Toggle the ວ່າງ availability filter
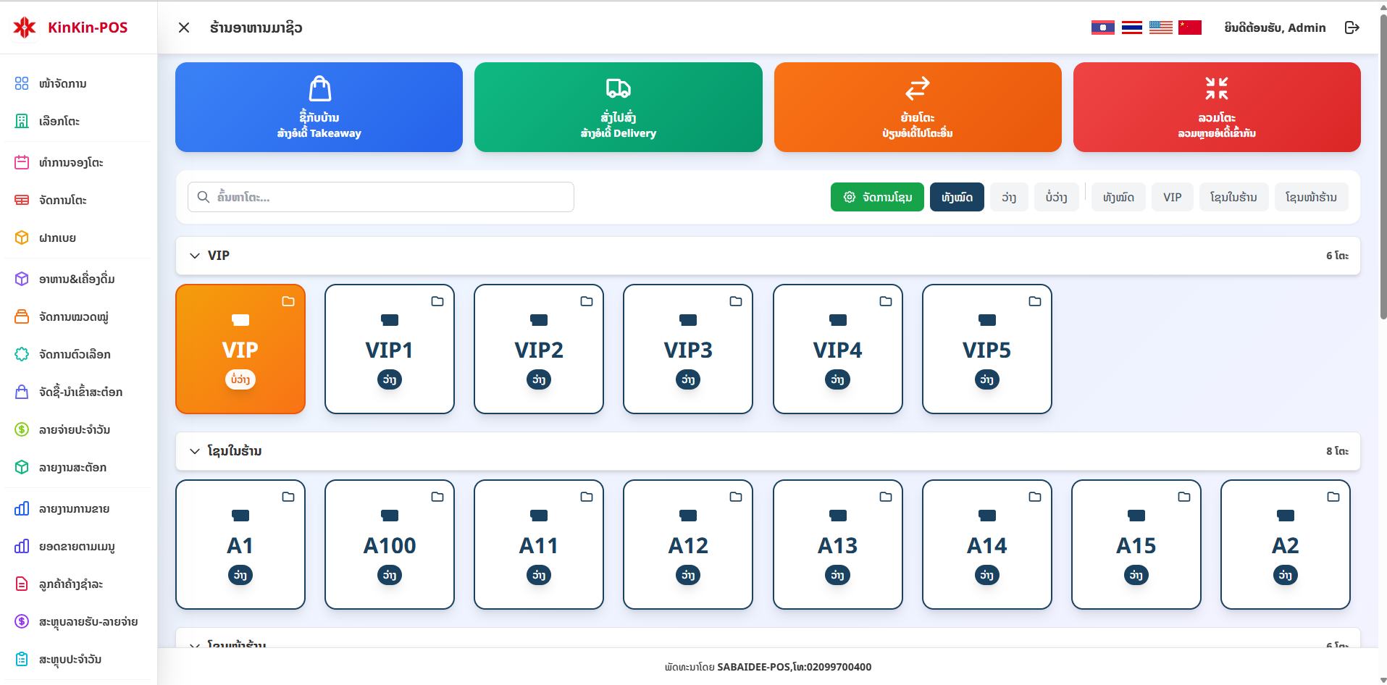 tap(1008, 197)
